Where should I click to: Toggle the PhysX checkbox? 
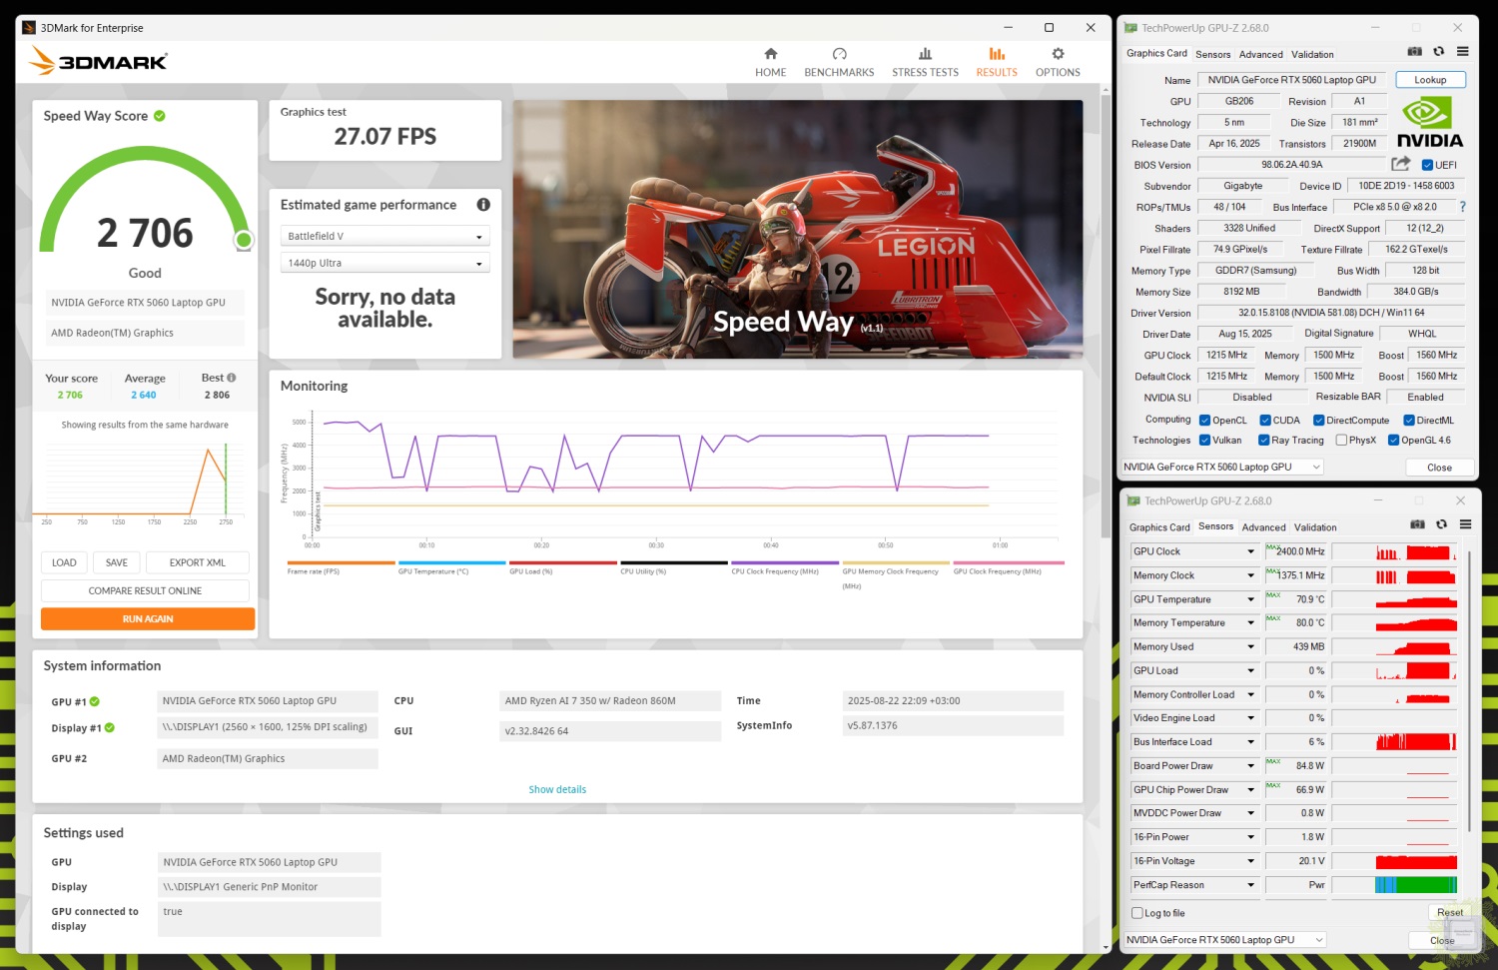(1341, 440)
